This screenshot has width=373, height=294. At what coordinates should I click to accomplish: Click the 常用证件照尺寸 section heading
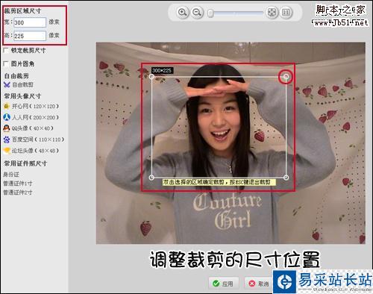[25, 163]
